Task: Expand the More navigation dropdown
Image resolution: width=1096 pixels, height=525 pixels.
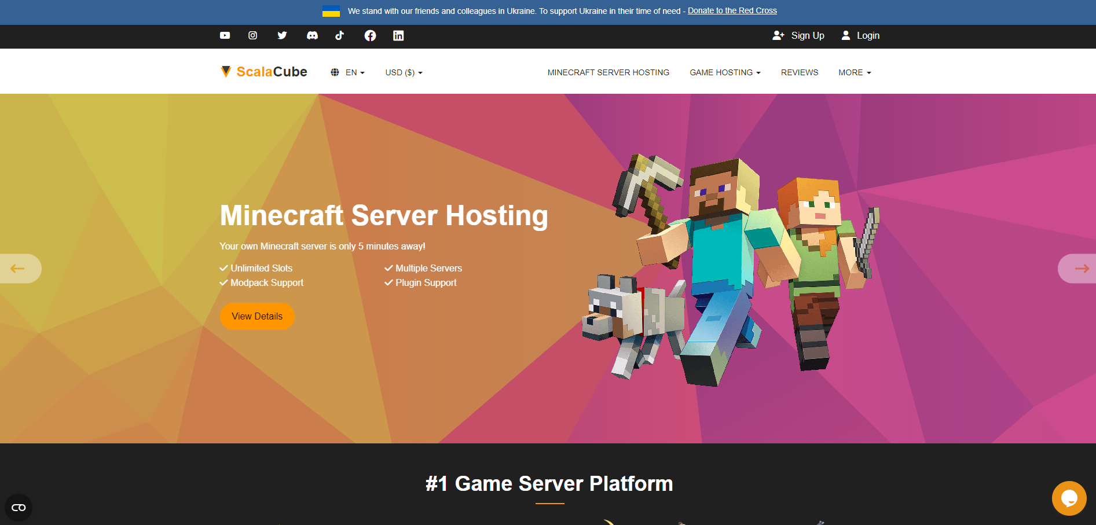Action: 855,72
